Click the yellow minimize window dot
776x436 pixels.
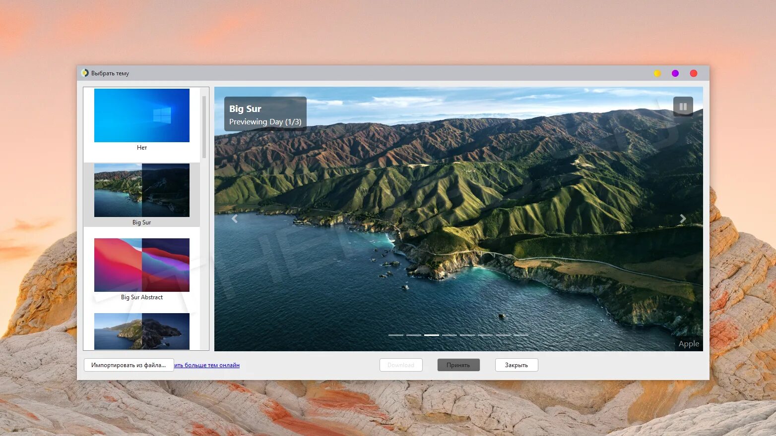(x=657, y=73)
